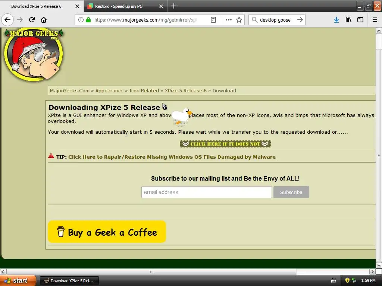Click the horizontal scrollbar thumb
The image size is (382, 286).
click(x=151, y=271)
